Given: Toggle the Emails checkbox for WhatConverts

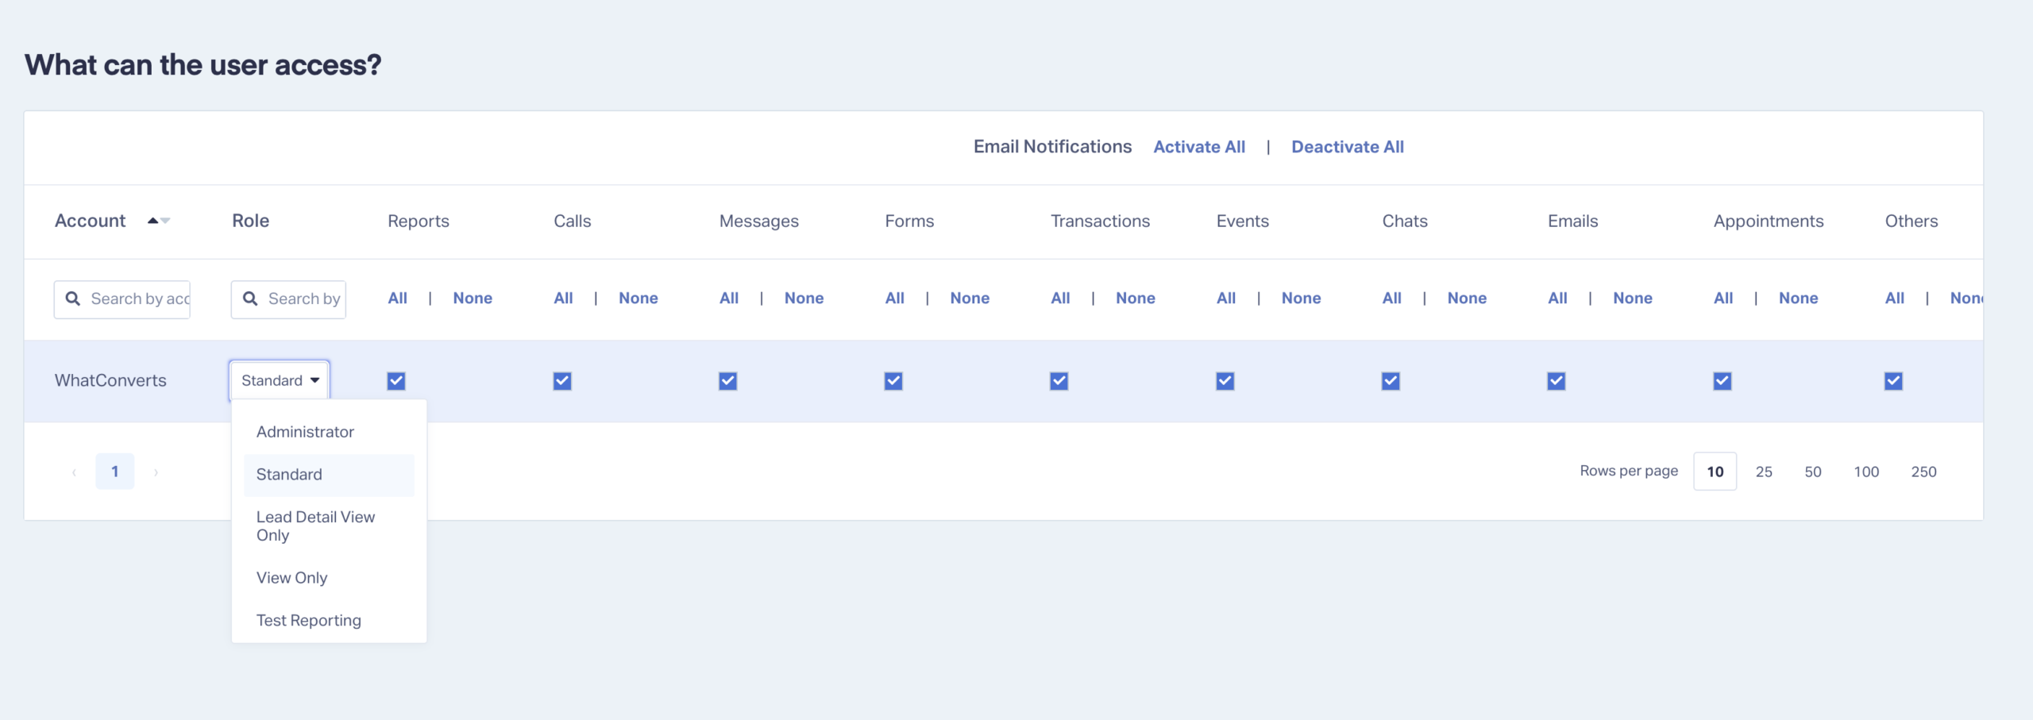Looking at the screenshot, I should [x=1557, y=381].
